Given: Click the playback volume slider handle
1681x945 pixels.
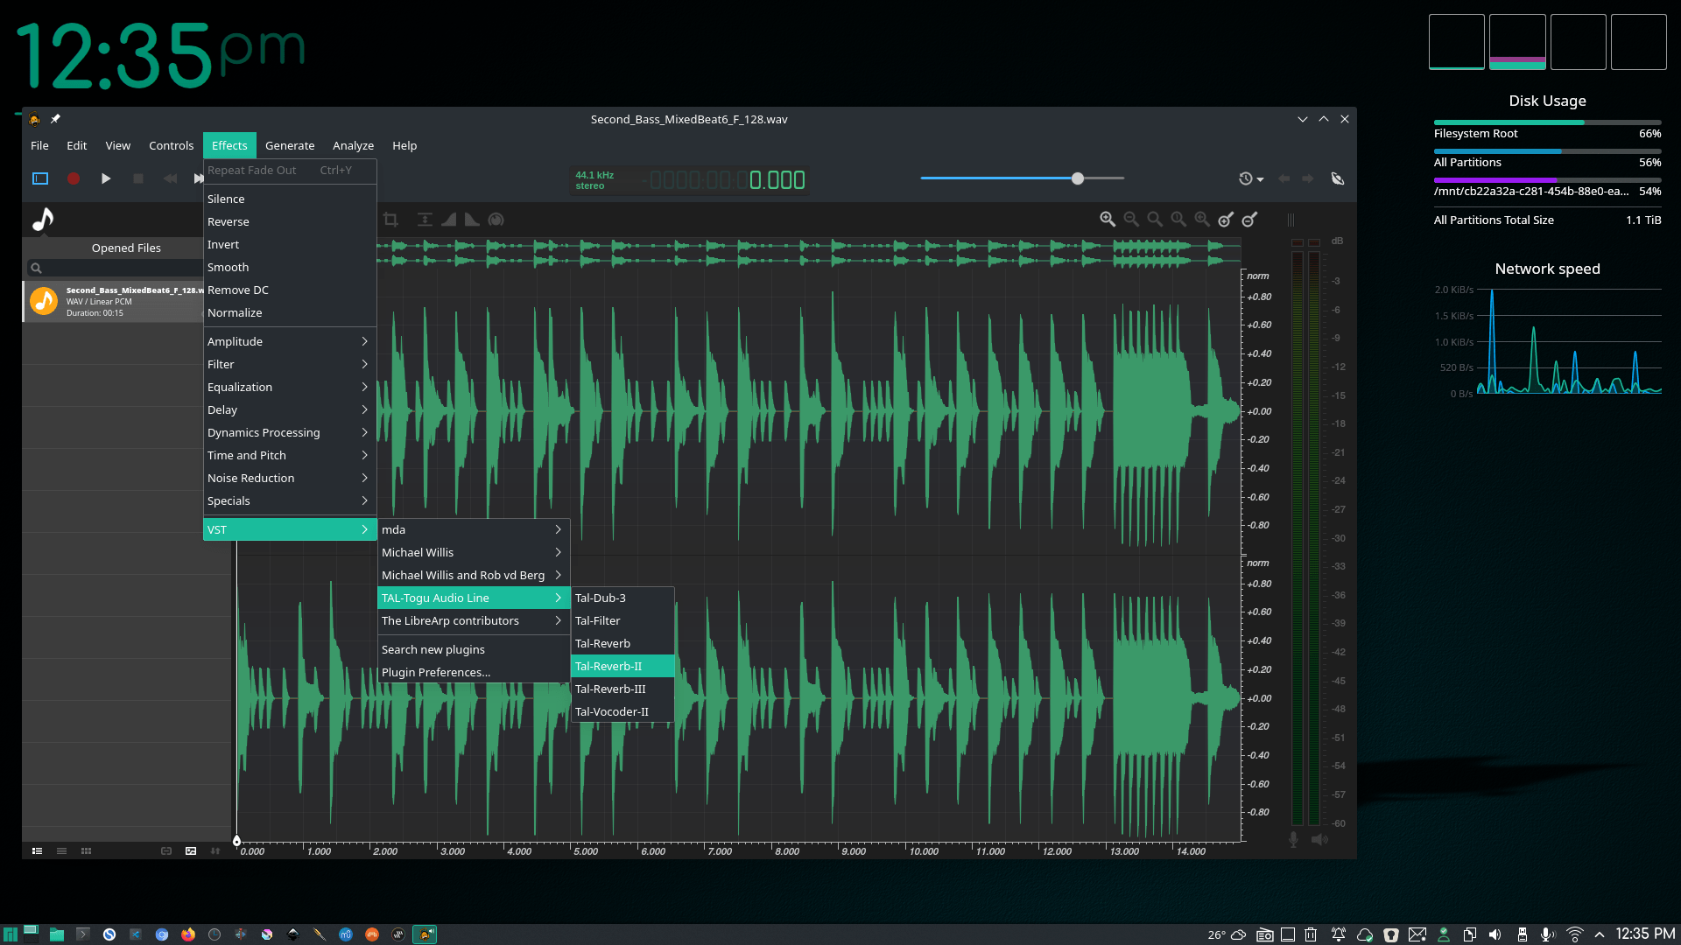Looking at the screenshot, I should click(1078, 178).
